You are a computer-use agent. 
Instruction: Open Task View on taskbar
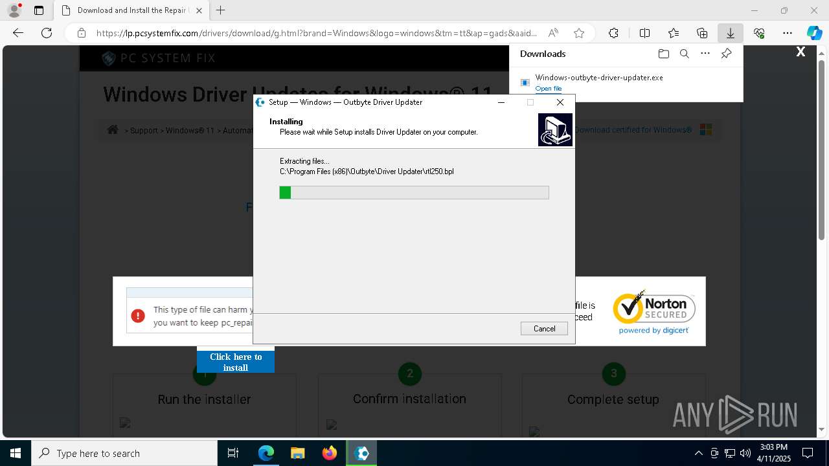click(233, 453)
